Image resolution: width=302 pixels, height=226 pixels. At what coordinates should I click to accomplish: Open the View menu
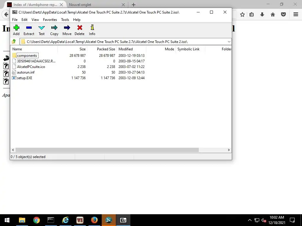click(x=35, y=20)
